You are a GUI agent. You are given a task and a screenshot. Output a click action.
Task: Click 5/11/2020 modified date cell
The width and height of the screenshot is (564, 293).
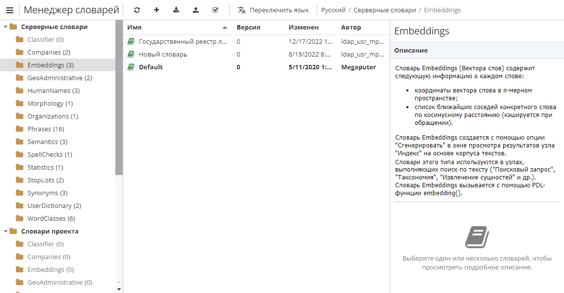(310, 67)
